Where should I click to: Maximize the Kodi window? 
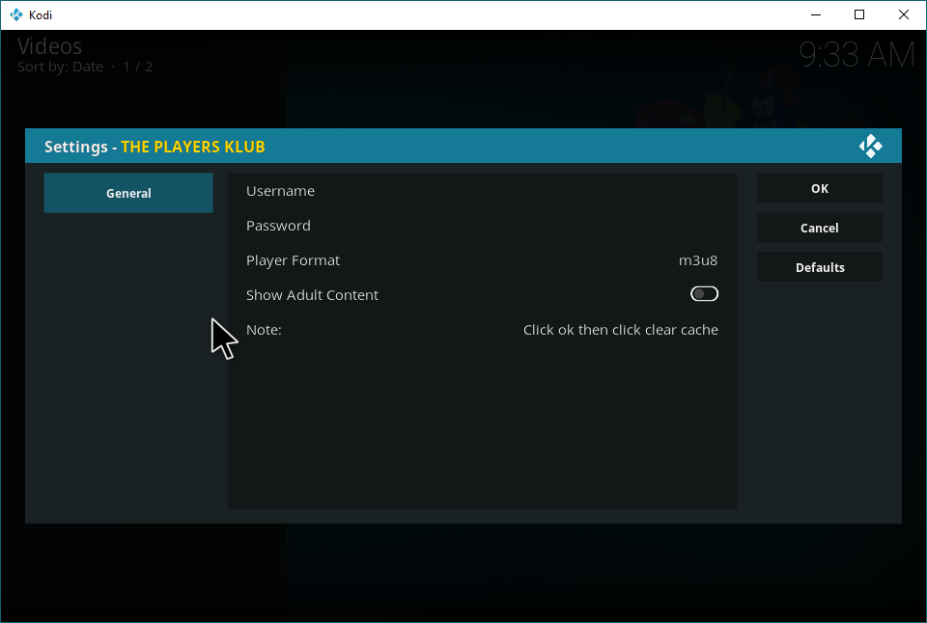tap(858, 14)
